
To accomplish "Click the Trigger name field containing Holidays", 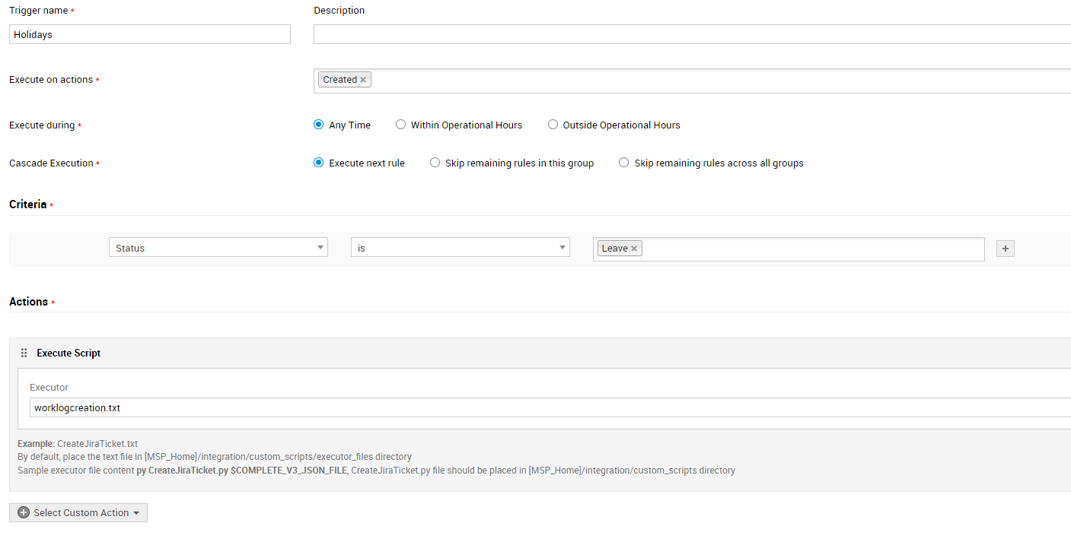I will [x=150, y=34].
